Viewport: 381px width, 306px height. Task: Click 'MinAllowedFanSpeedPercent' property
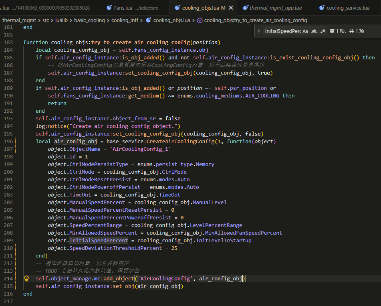point(244,233)
